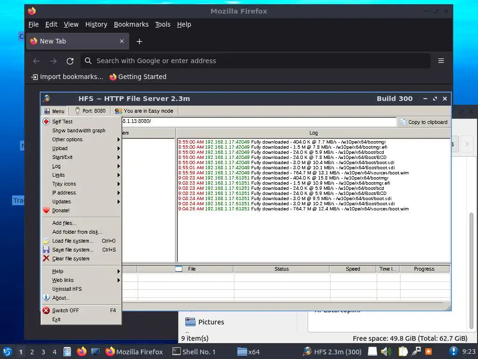This screenshot has height=359, width=478.
Task: Click the Save file system floppy icon
Action: (46, 250)
